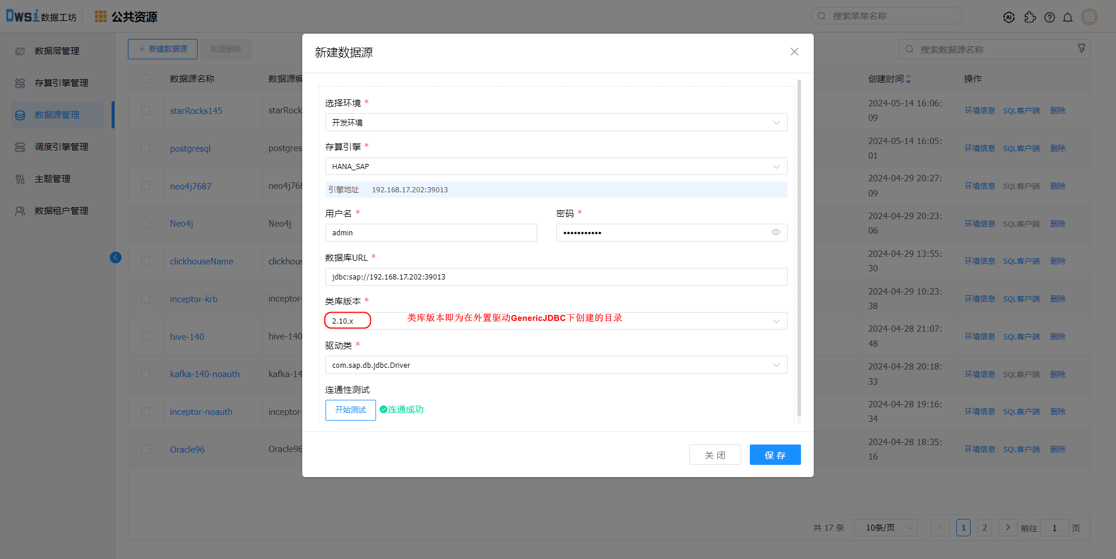1116x559 pixels.
Task: Open the public resources grid icon
Action: tap(101, 16)
